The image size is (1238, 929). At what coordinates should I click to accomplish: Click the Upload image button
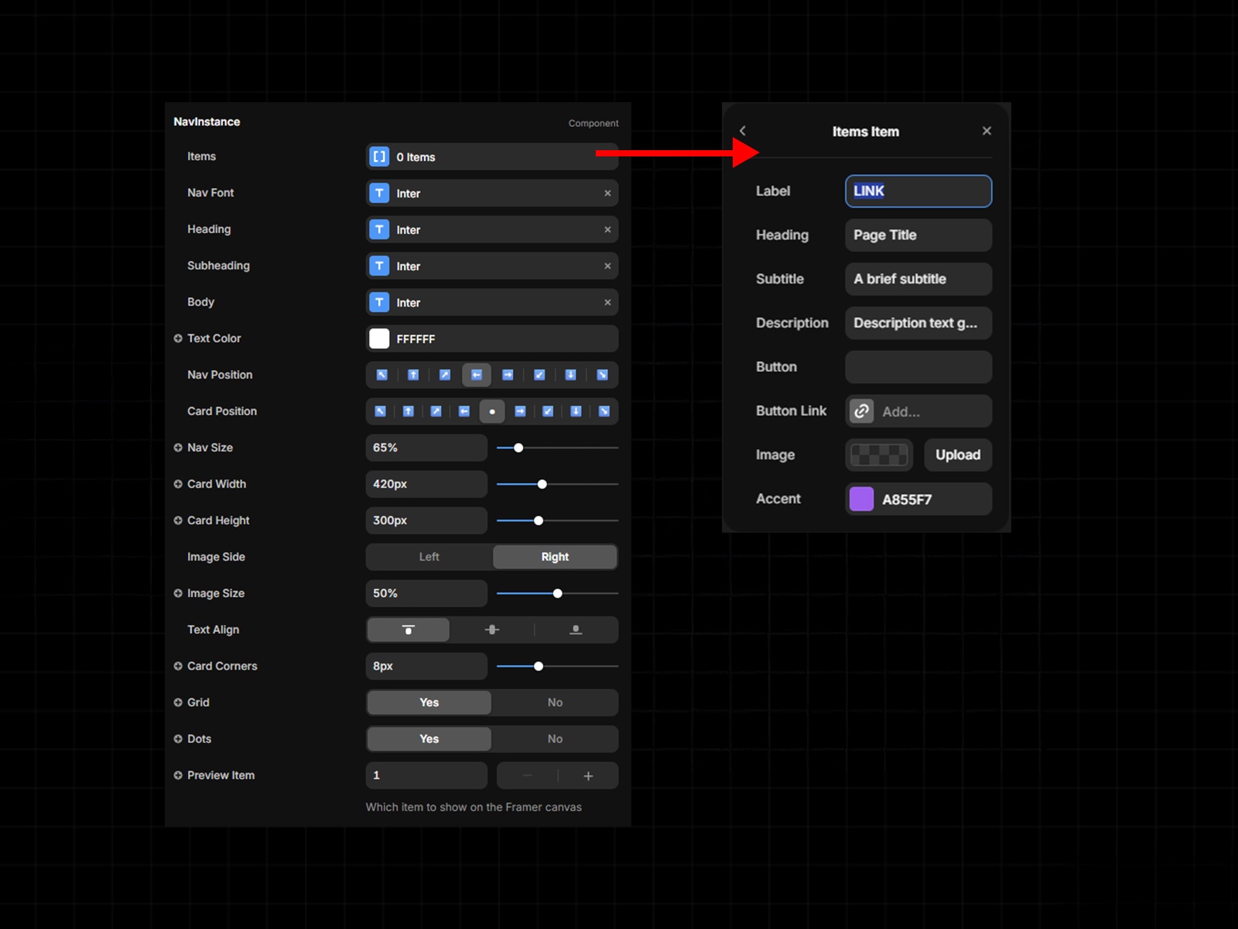957,455
